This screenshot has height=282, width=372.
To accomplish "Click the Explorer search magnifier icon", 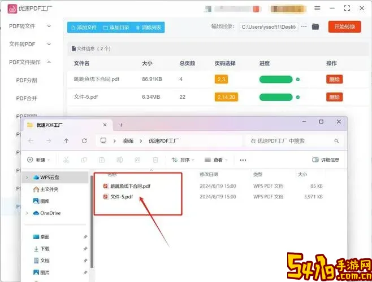I will (x=336, y=141).
